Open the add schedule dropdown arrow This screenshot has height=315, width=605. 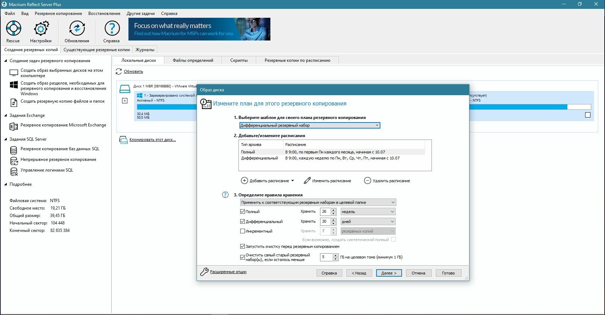coord(292,181)
